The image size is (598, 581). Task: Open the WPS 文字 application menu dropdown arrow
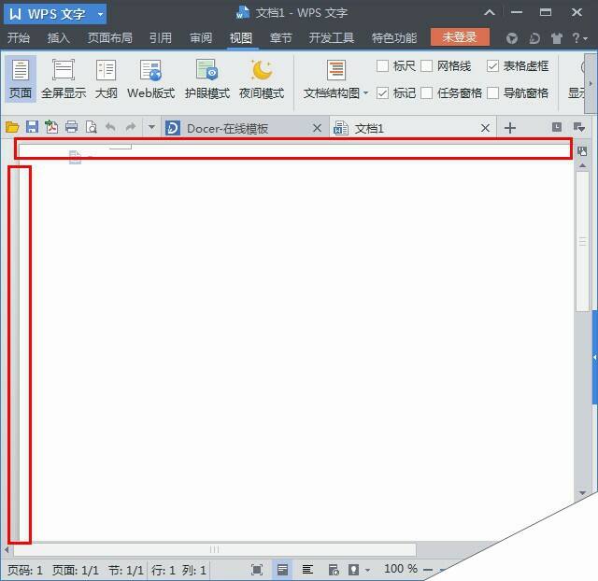coord(100,15)
